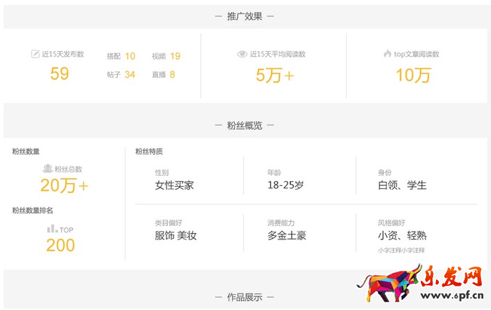The image size is (491, 310).
Task: Open the 直播 count of 8
Action: [172, 74]
